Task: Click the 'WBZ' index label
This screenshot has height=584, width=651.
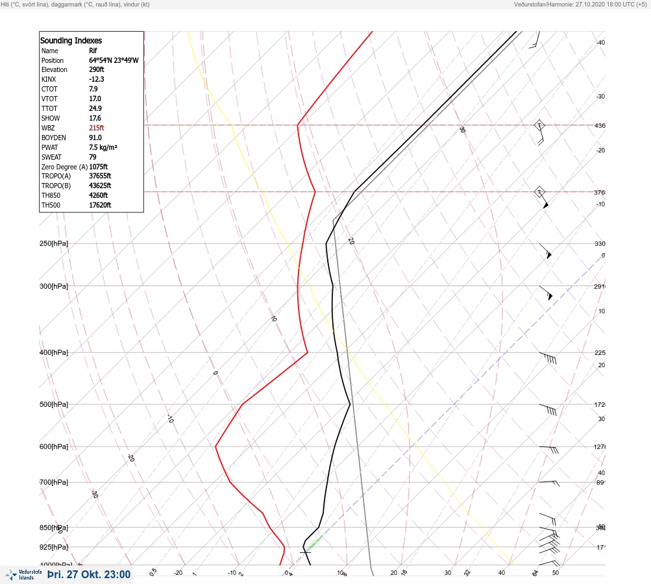Action: (48, 128)
